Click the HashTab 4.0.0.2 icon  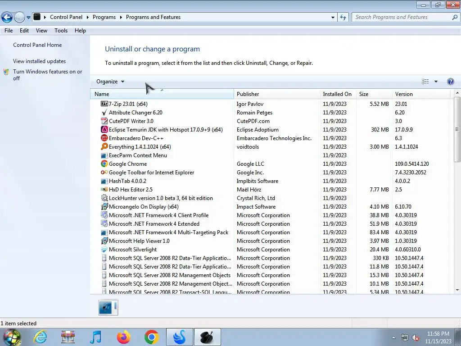coord(104,181)
